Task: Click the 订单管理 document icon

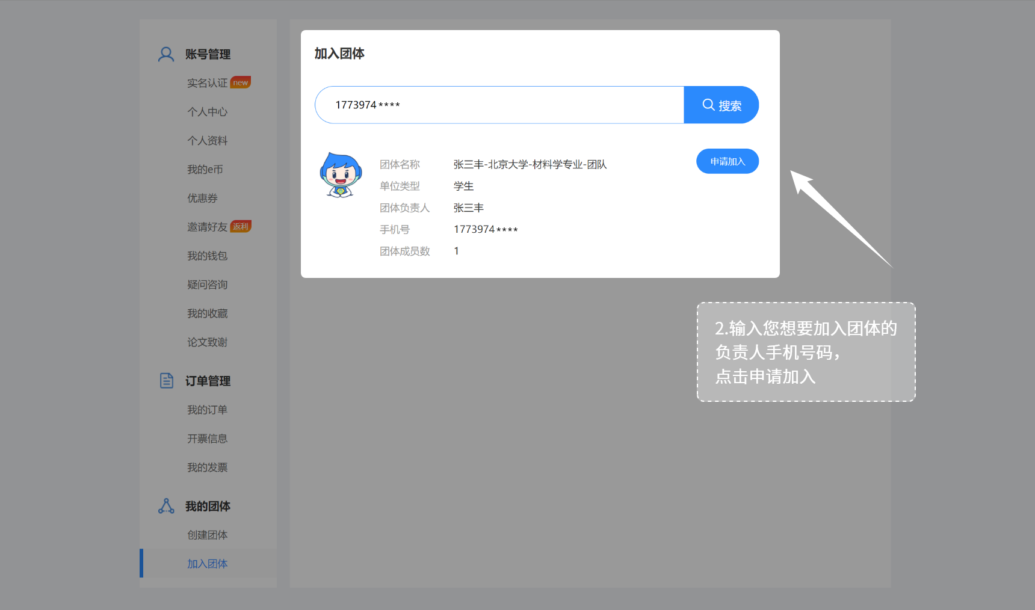Action: tap(165, 380)
